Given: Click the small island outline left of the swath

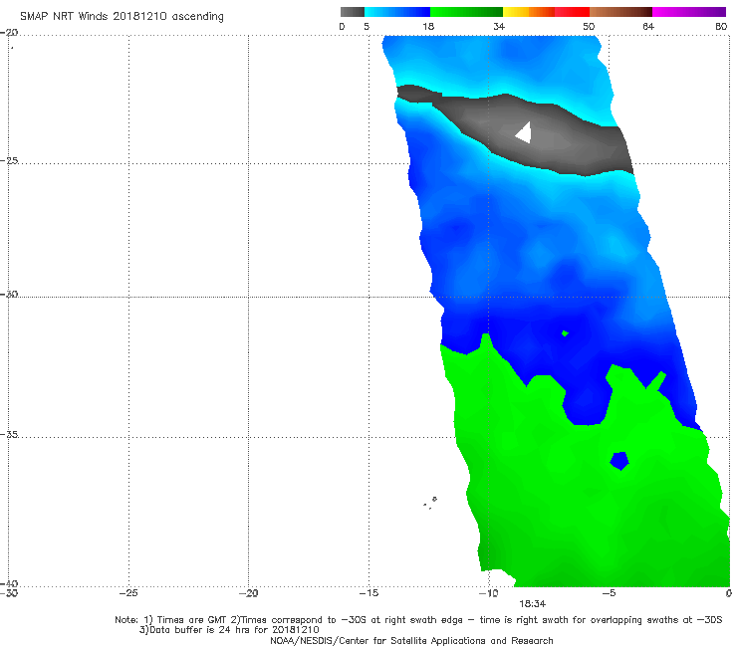Looking at the screenshot, I should click(434, 499).
